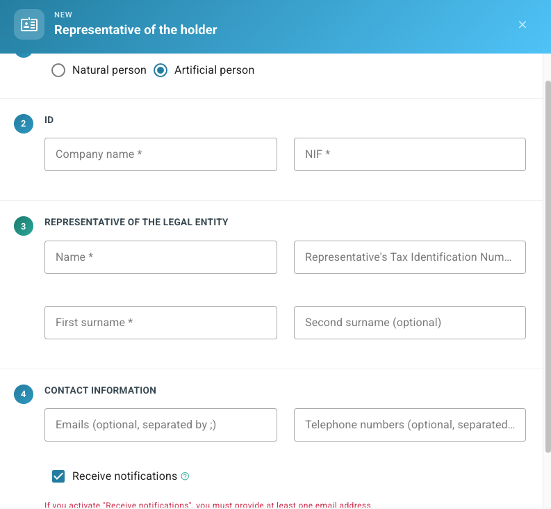Screen dimensions: 551x509
Task: Focus the representative Name field
Action: 161,257
